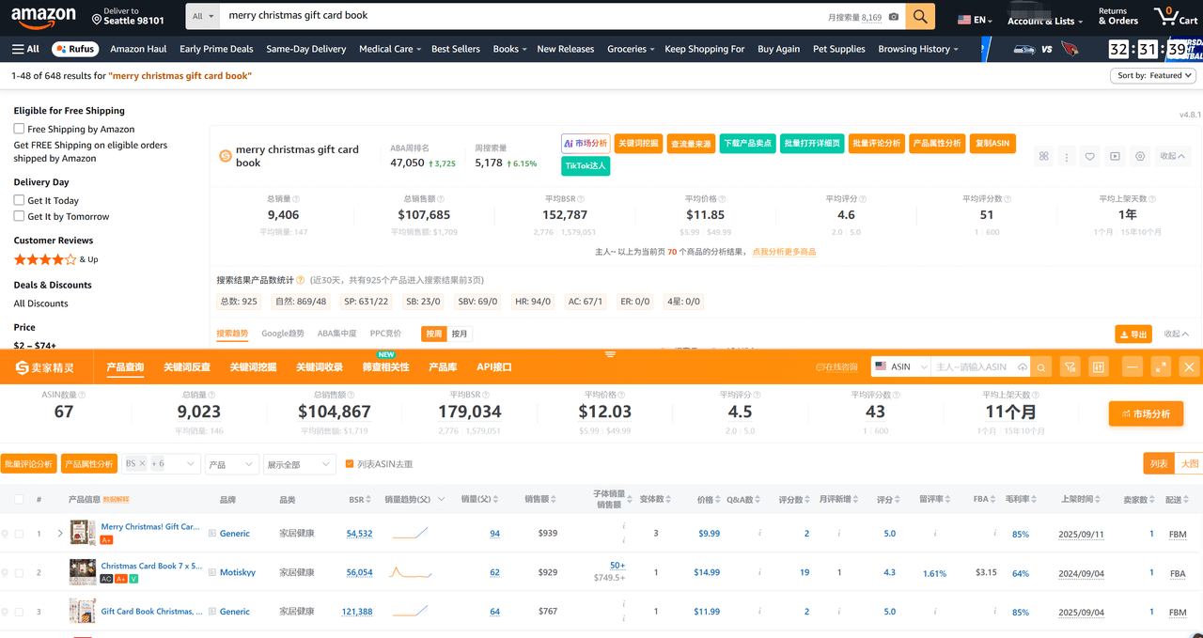
Task: Click the filter funnel icon in orange toolbar
Action: (x=1070, y=366)
